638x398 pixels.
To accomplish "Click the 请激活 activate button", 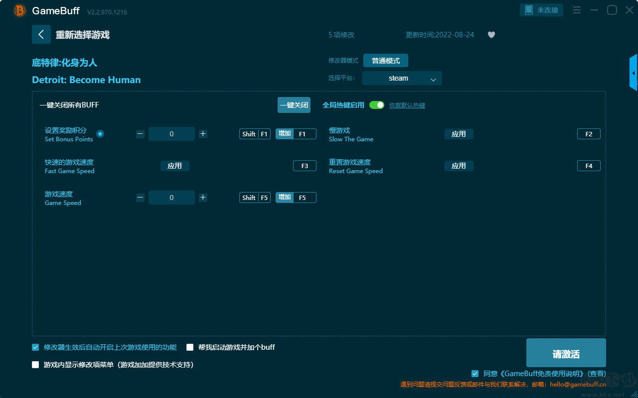I will (566, 353).
